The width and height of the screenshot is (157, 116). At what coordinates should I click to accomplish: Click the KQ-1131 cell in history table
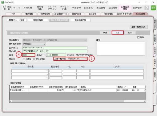138,90
